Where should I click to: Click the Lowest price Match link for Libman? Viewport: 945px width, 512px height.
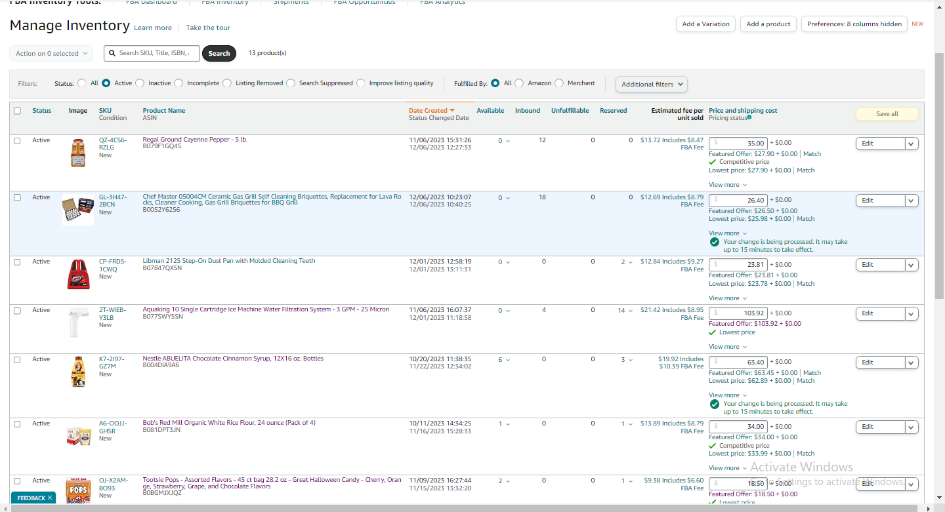click(x=805, y=284)
